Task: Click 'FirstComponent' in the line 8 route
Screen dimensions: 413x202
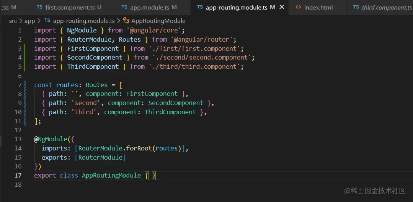Action: tap(152, 94)
